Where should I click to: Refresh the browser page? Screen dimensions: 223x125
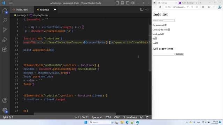pos(160,7)
